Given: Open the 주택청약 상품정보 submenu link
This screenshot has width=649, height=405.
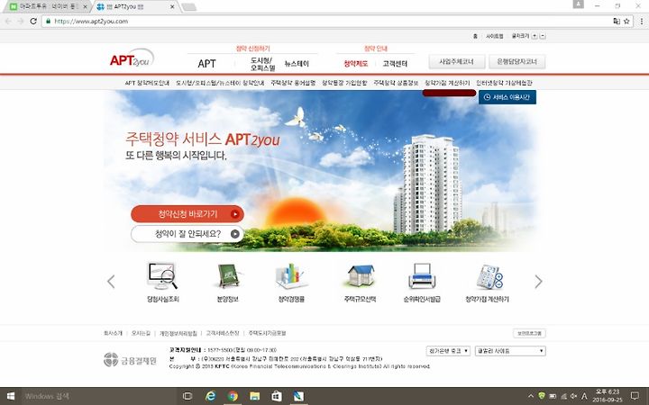Looking at the screenshot, I should tap(396, 83).
